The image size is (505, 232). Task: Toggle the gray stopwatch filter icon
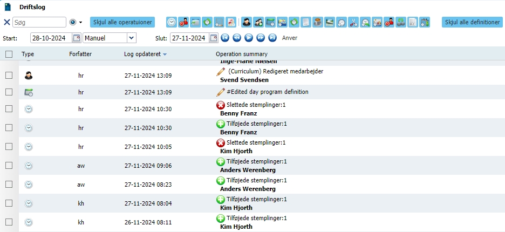coord(342,22)
